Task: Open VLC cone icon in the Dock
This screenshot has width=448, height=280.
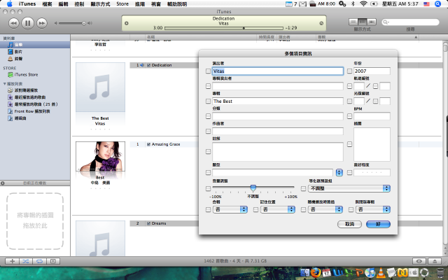Action: pyautogui.click(x=381, y=272)
